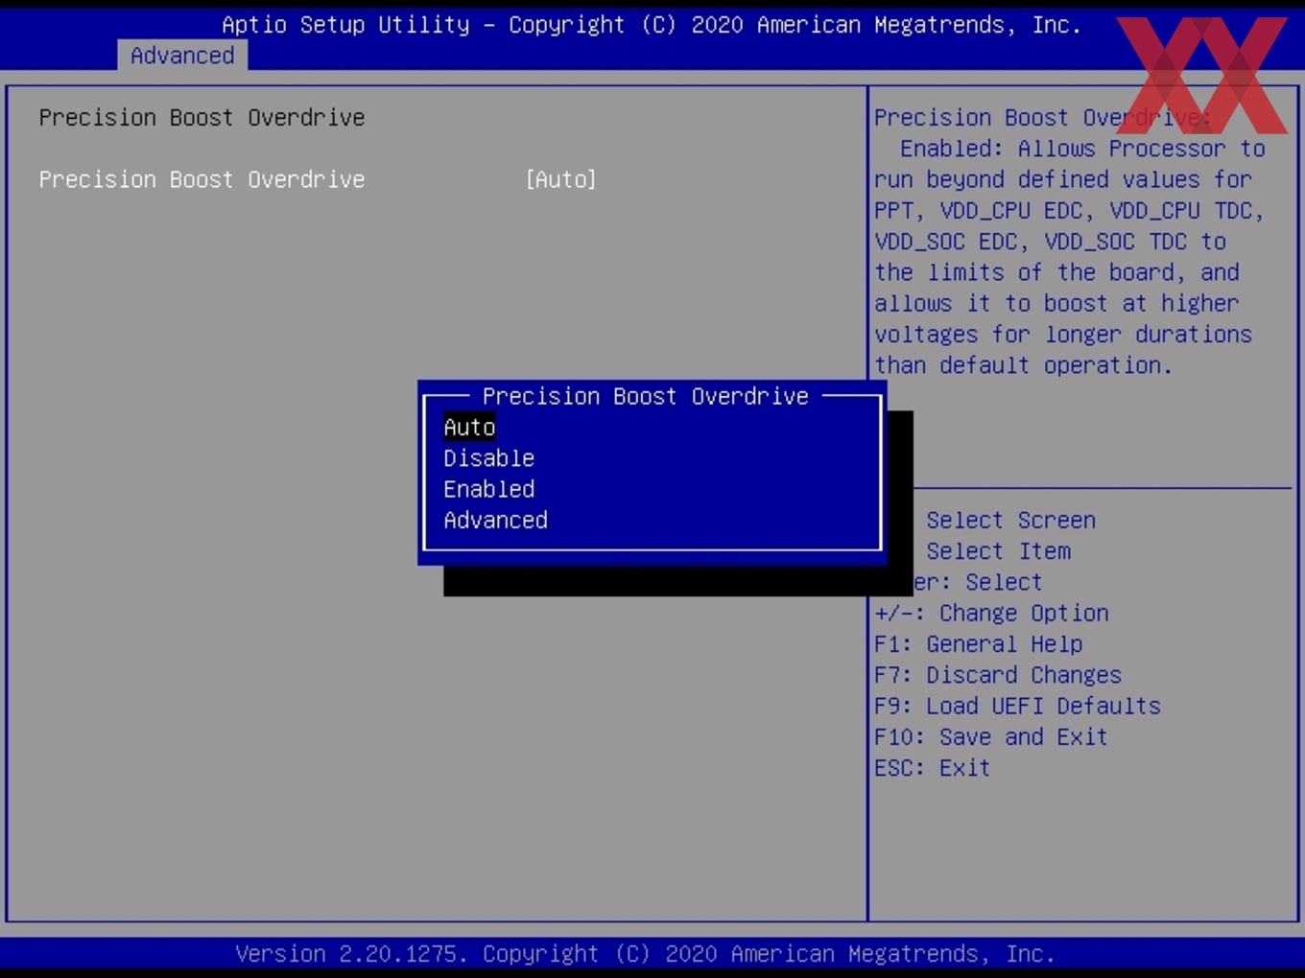Click the Precision Boost Overdrive section heading
The image size is (1305, 978).
202,118
